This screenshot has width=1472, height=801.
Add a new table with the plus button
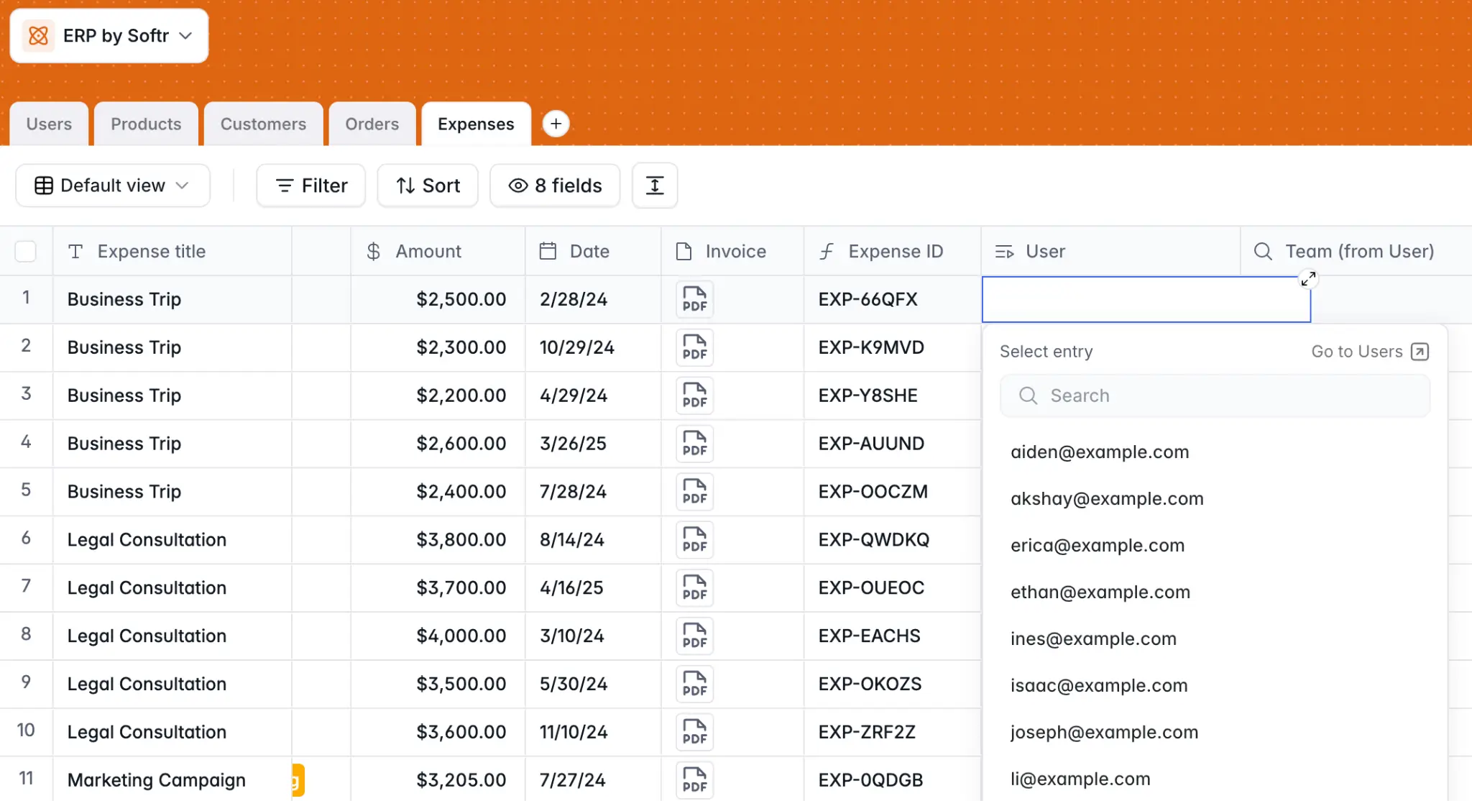[x=556, y=124]
